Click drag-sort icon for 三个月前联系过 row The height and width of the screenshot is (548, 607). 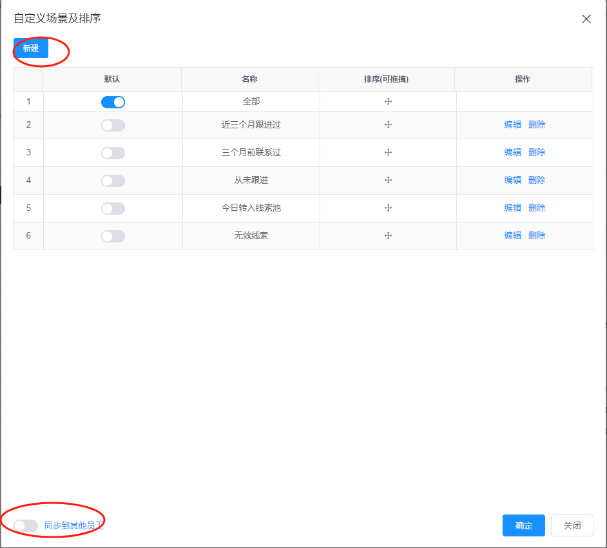[389, 153]
